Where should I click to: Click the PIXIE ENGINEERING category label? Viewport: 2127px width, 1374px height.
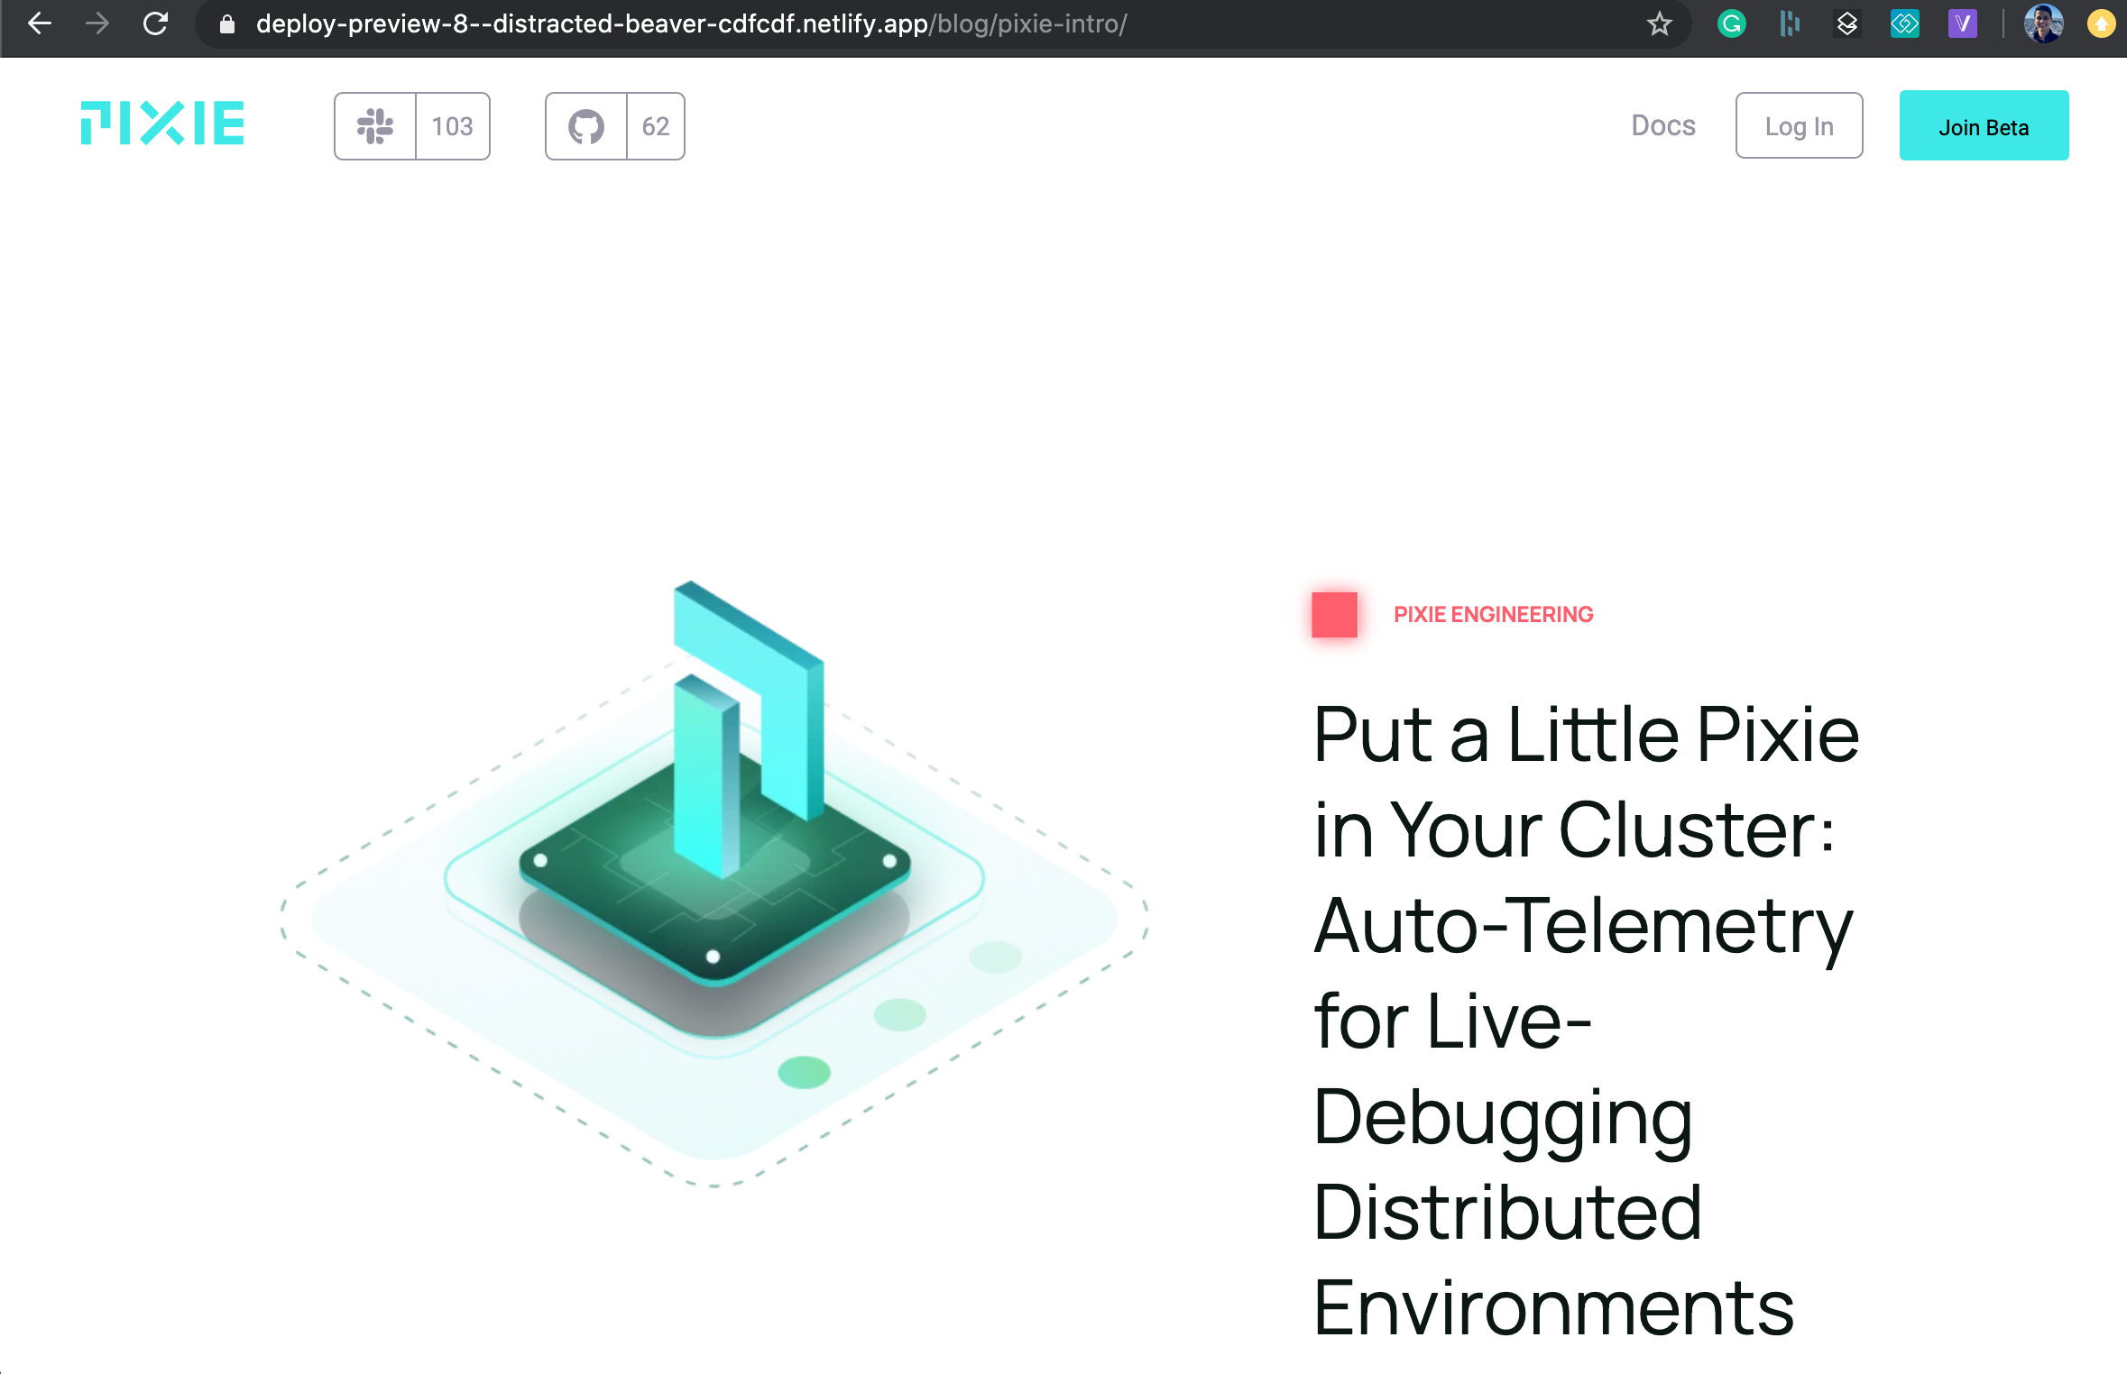[x=1493, y=615]
